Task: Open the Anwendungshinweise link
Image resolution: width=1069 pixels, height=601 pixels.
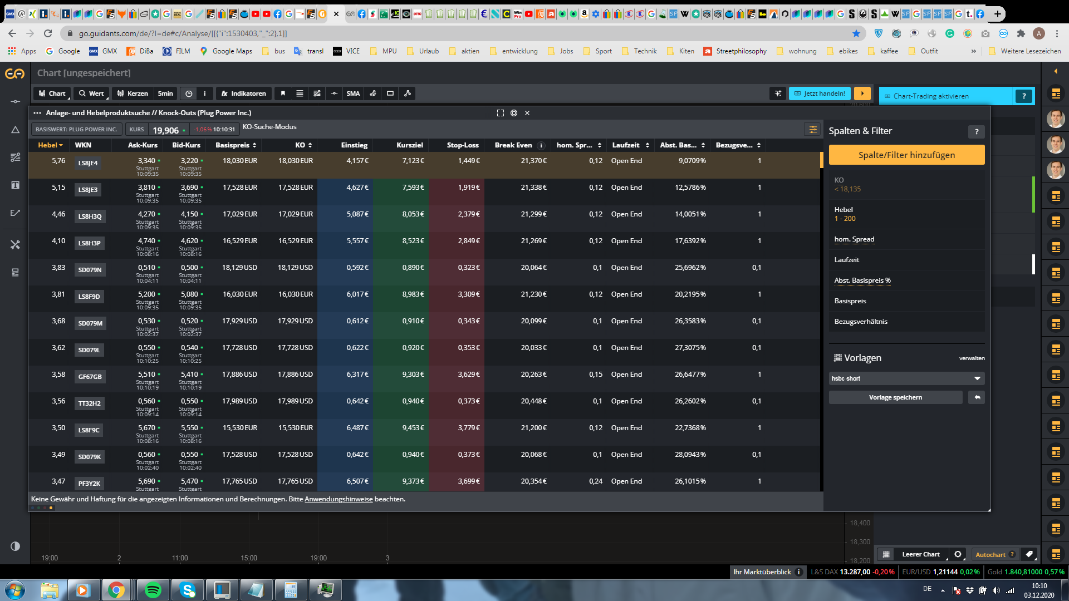Action: pyautogui.click(x=338, y=499)
